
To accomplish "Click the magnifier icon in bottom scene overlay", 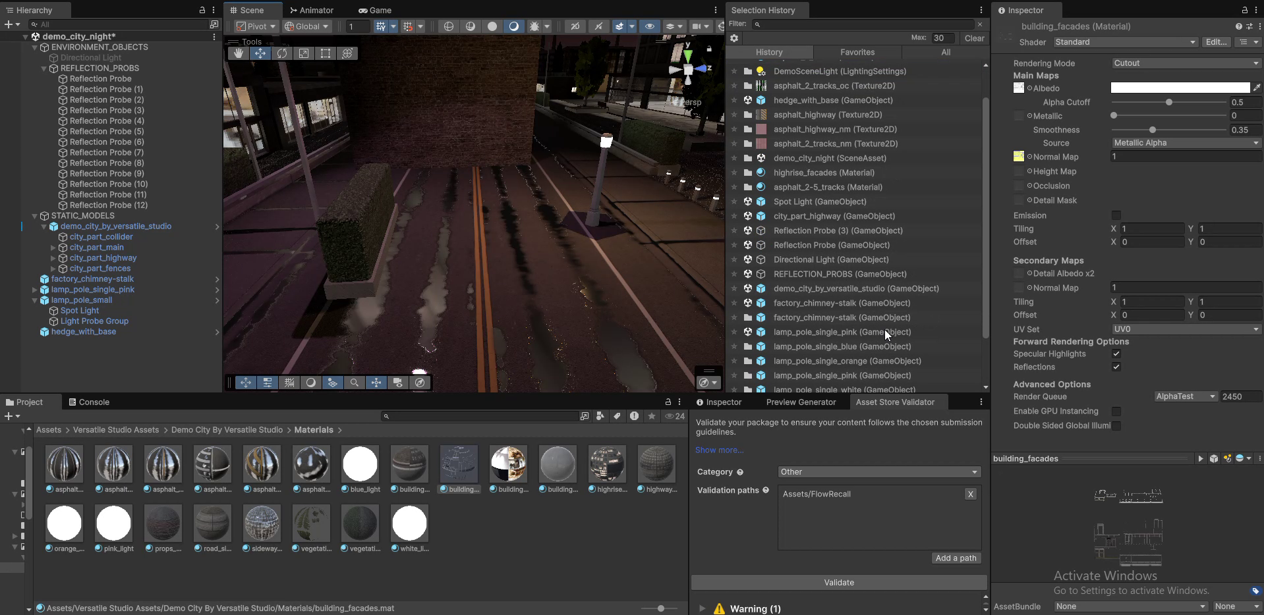I will tap(355, 383).
